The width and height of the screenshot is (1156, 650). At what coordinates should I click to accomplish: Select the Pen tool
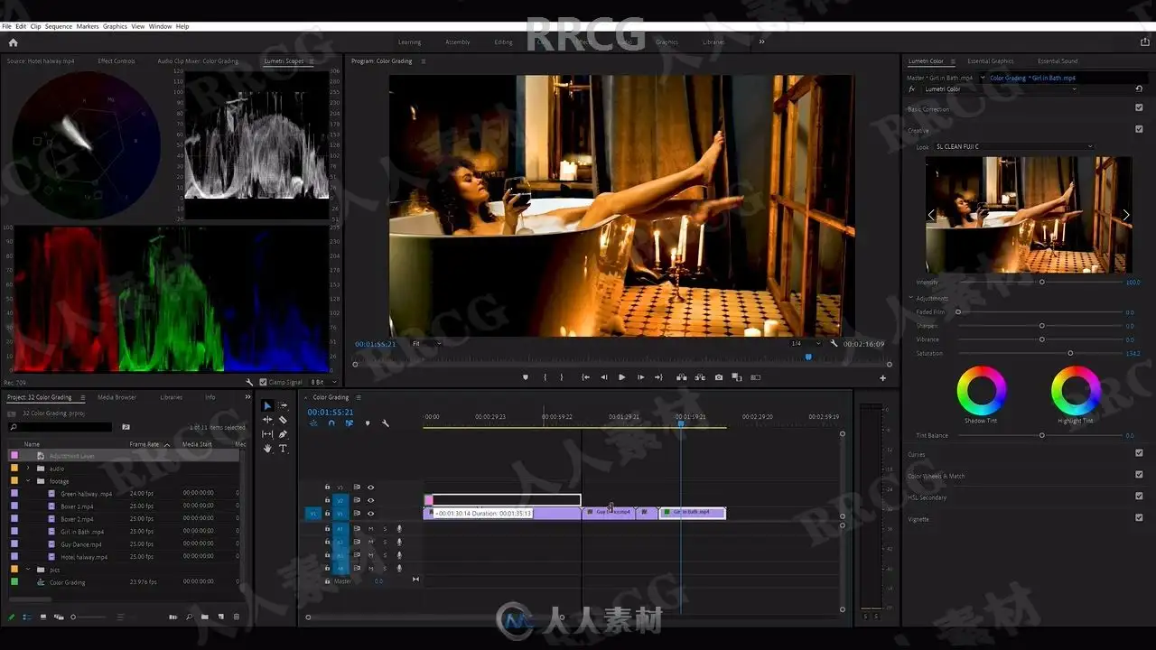[x=283, y=434]
